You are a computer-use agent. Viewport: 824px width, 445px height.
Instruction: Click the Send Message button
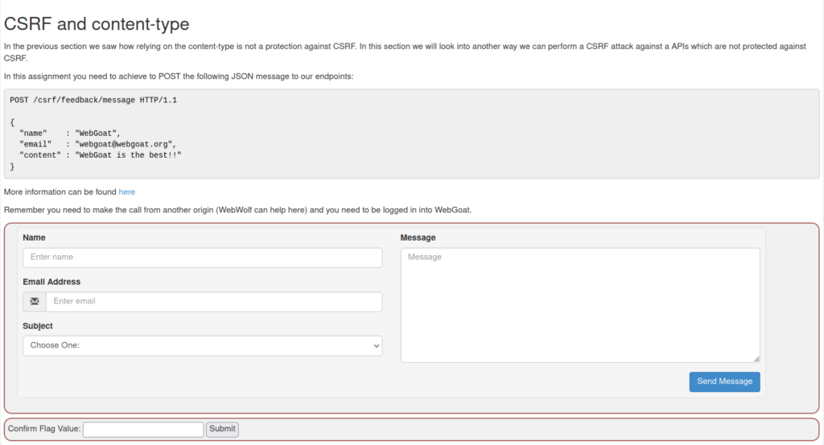[725, 381]
